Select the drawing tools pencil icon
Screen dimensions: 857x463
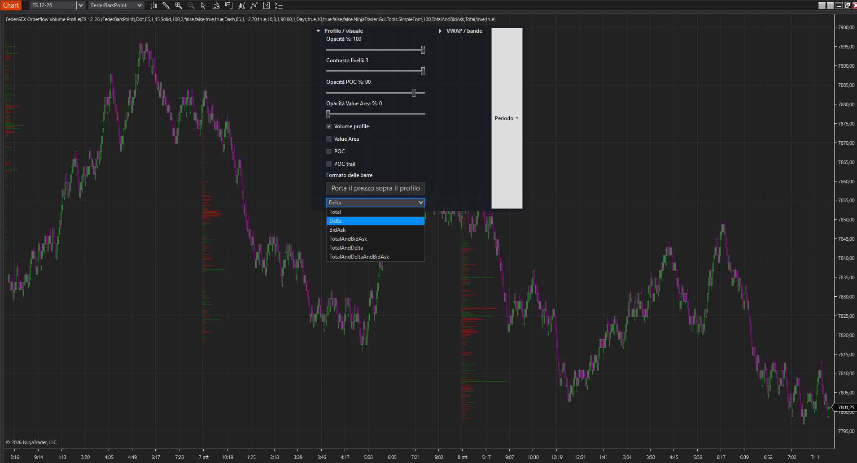coord(166,5)
